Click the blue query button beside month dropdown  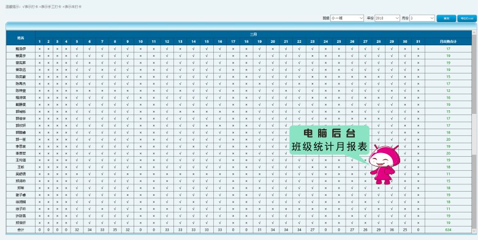click(446, 18)
